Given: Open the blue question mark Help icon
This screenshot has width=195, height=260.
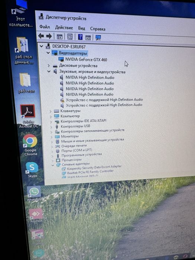Looking at the screenshot, I should coord(80,37).
